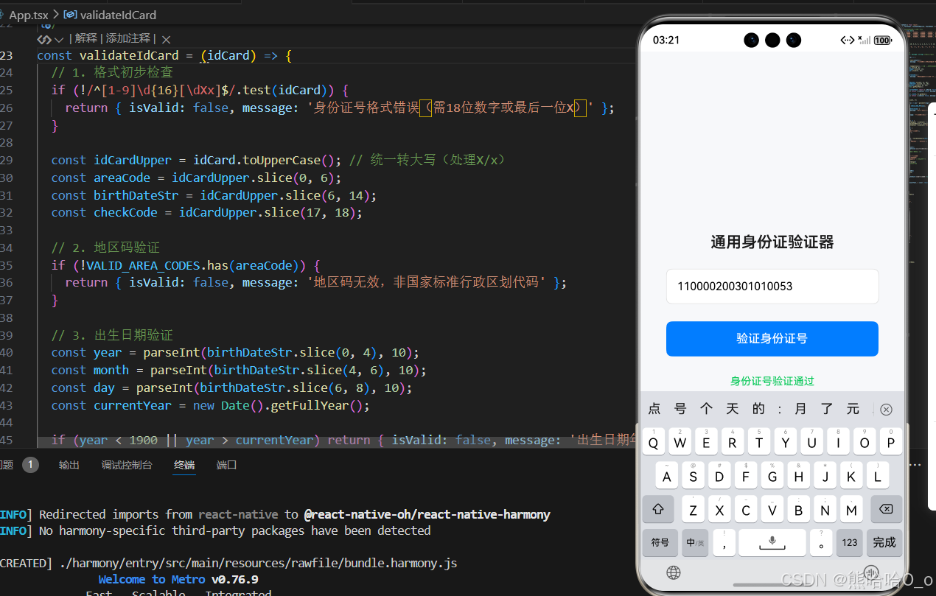Tap the R key
Image resolution: width=936 pixels, height=596 pixels.
(733, 442)
